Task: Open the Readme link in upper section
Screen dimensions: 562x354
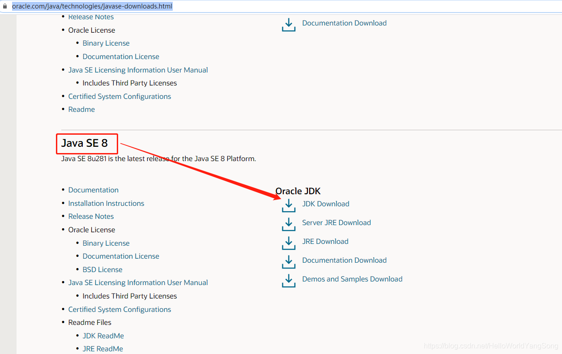Action: point(81,109)
